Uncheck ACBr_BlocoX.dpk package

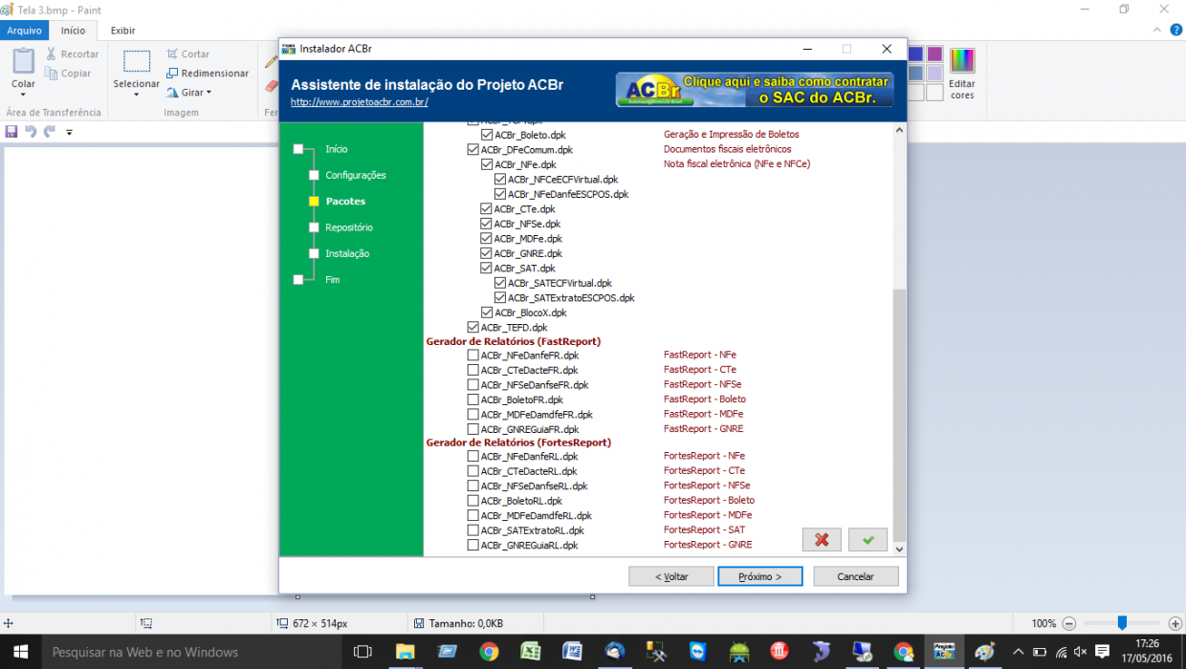[x=487, y=313]
